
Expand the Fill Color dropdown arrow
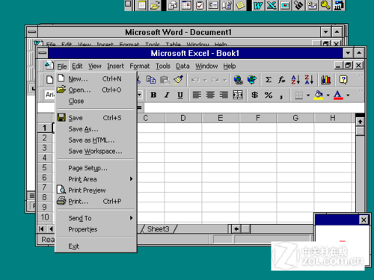click(x=328, y=95)
